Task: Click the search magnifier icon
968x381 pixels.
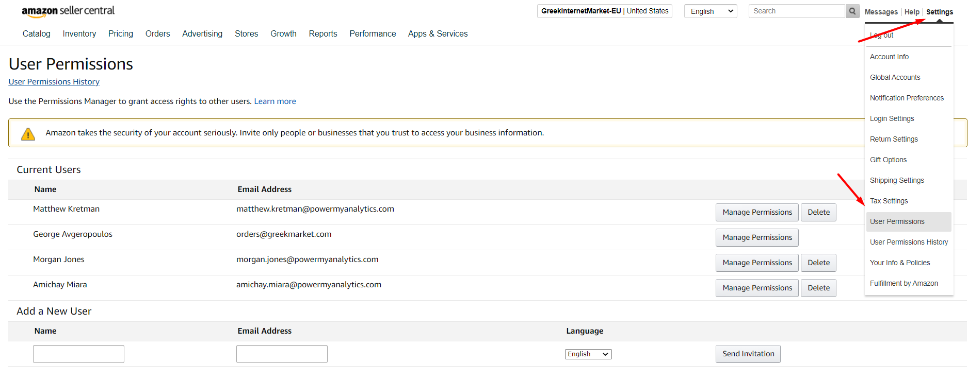Action: 852,11
